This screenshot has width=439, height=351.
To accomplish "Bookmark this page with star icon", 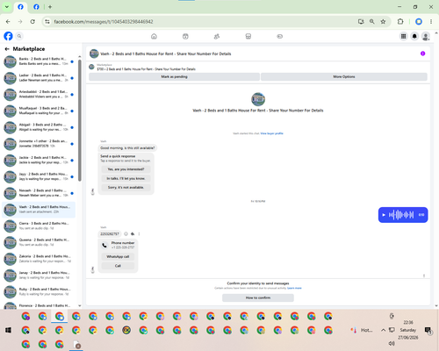I will tap(383, 22).
